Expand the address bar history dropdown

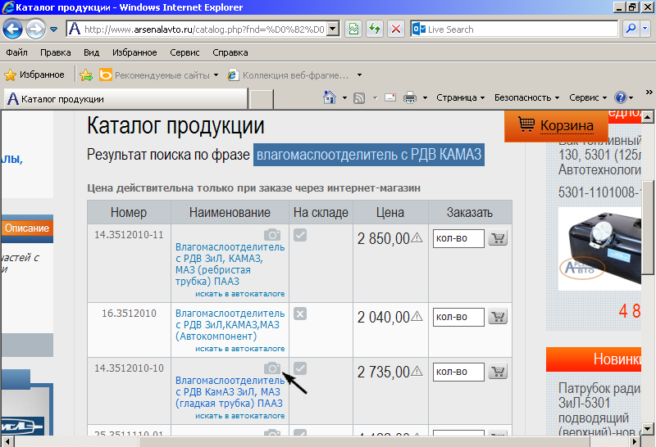333,29
